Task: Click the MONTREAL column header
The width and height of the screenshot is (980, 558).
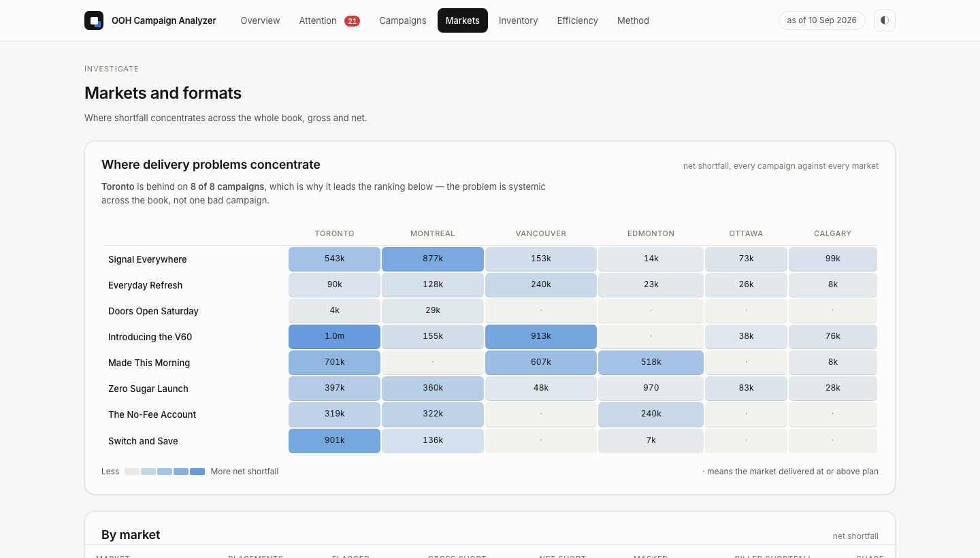Action: click(433, 233)
